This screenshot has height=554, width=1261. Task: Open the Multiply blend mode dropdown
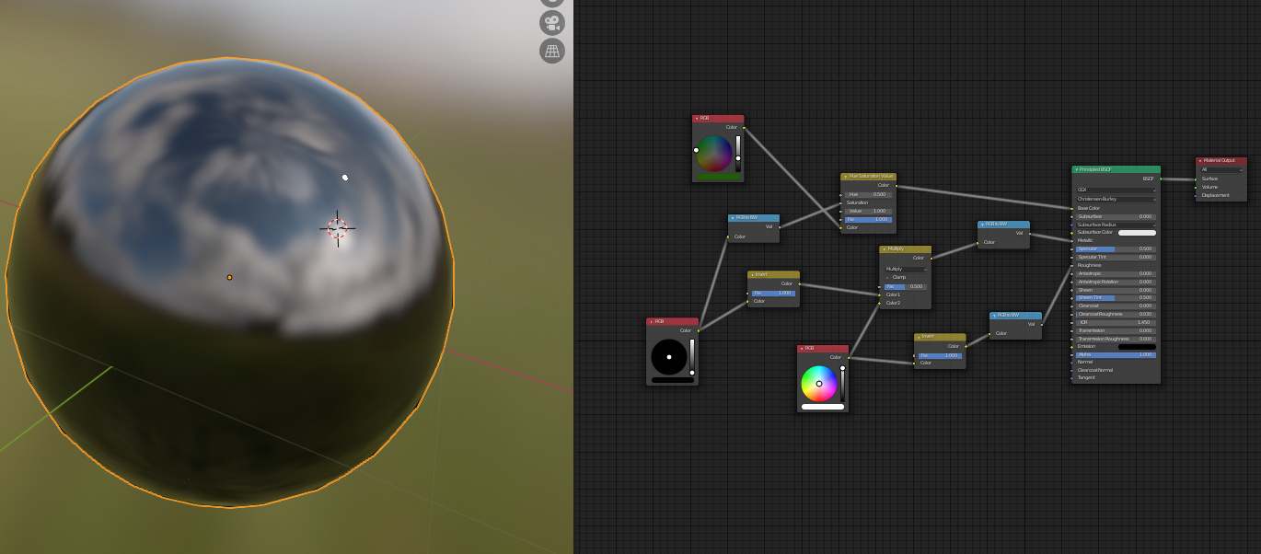point(906,270)
